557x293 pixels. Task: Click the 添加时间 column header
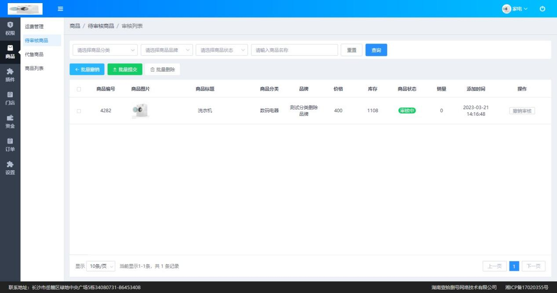(476, 89)
